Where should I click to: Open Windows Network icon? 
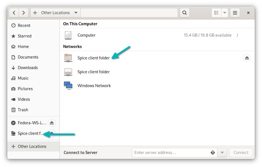point(68,86)
